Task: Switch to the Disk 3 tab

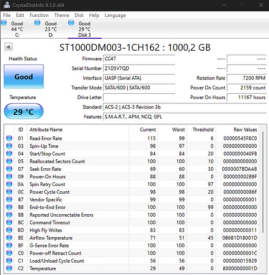Action: click(84, 29)
